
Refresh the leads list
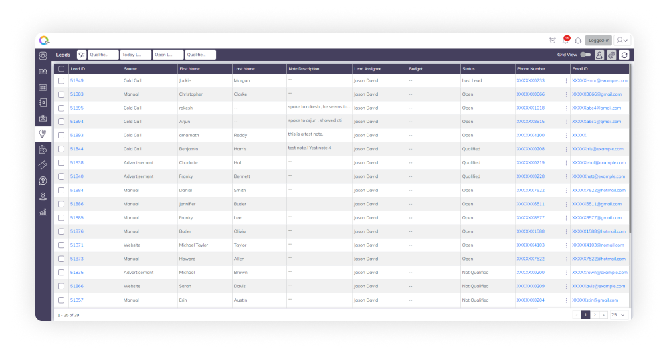pos(624,55)
